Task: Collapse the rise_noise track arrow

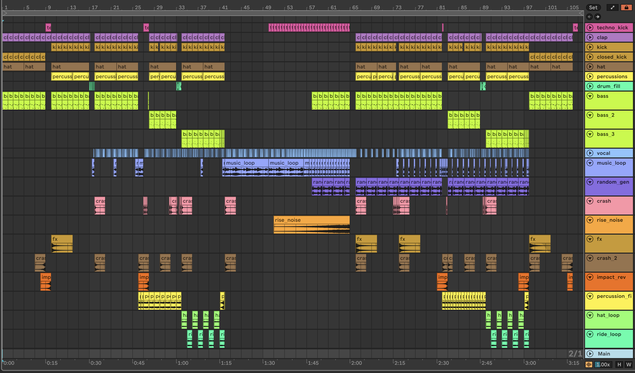Action: 590,220
